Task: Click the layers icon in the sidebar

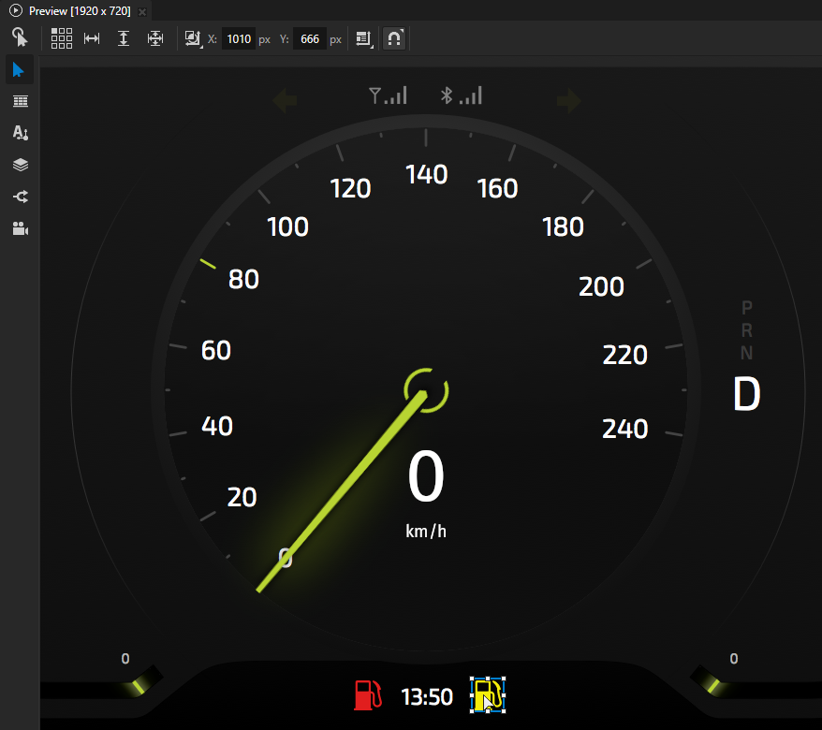Action: pyautogui.click(x=20, y=165)
